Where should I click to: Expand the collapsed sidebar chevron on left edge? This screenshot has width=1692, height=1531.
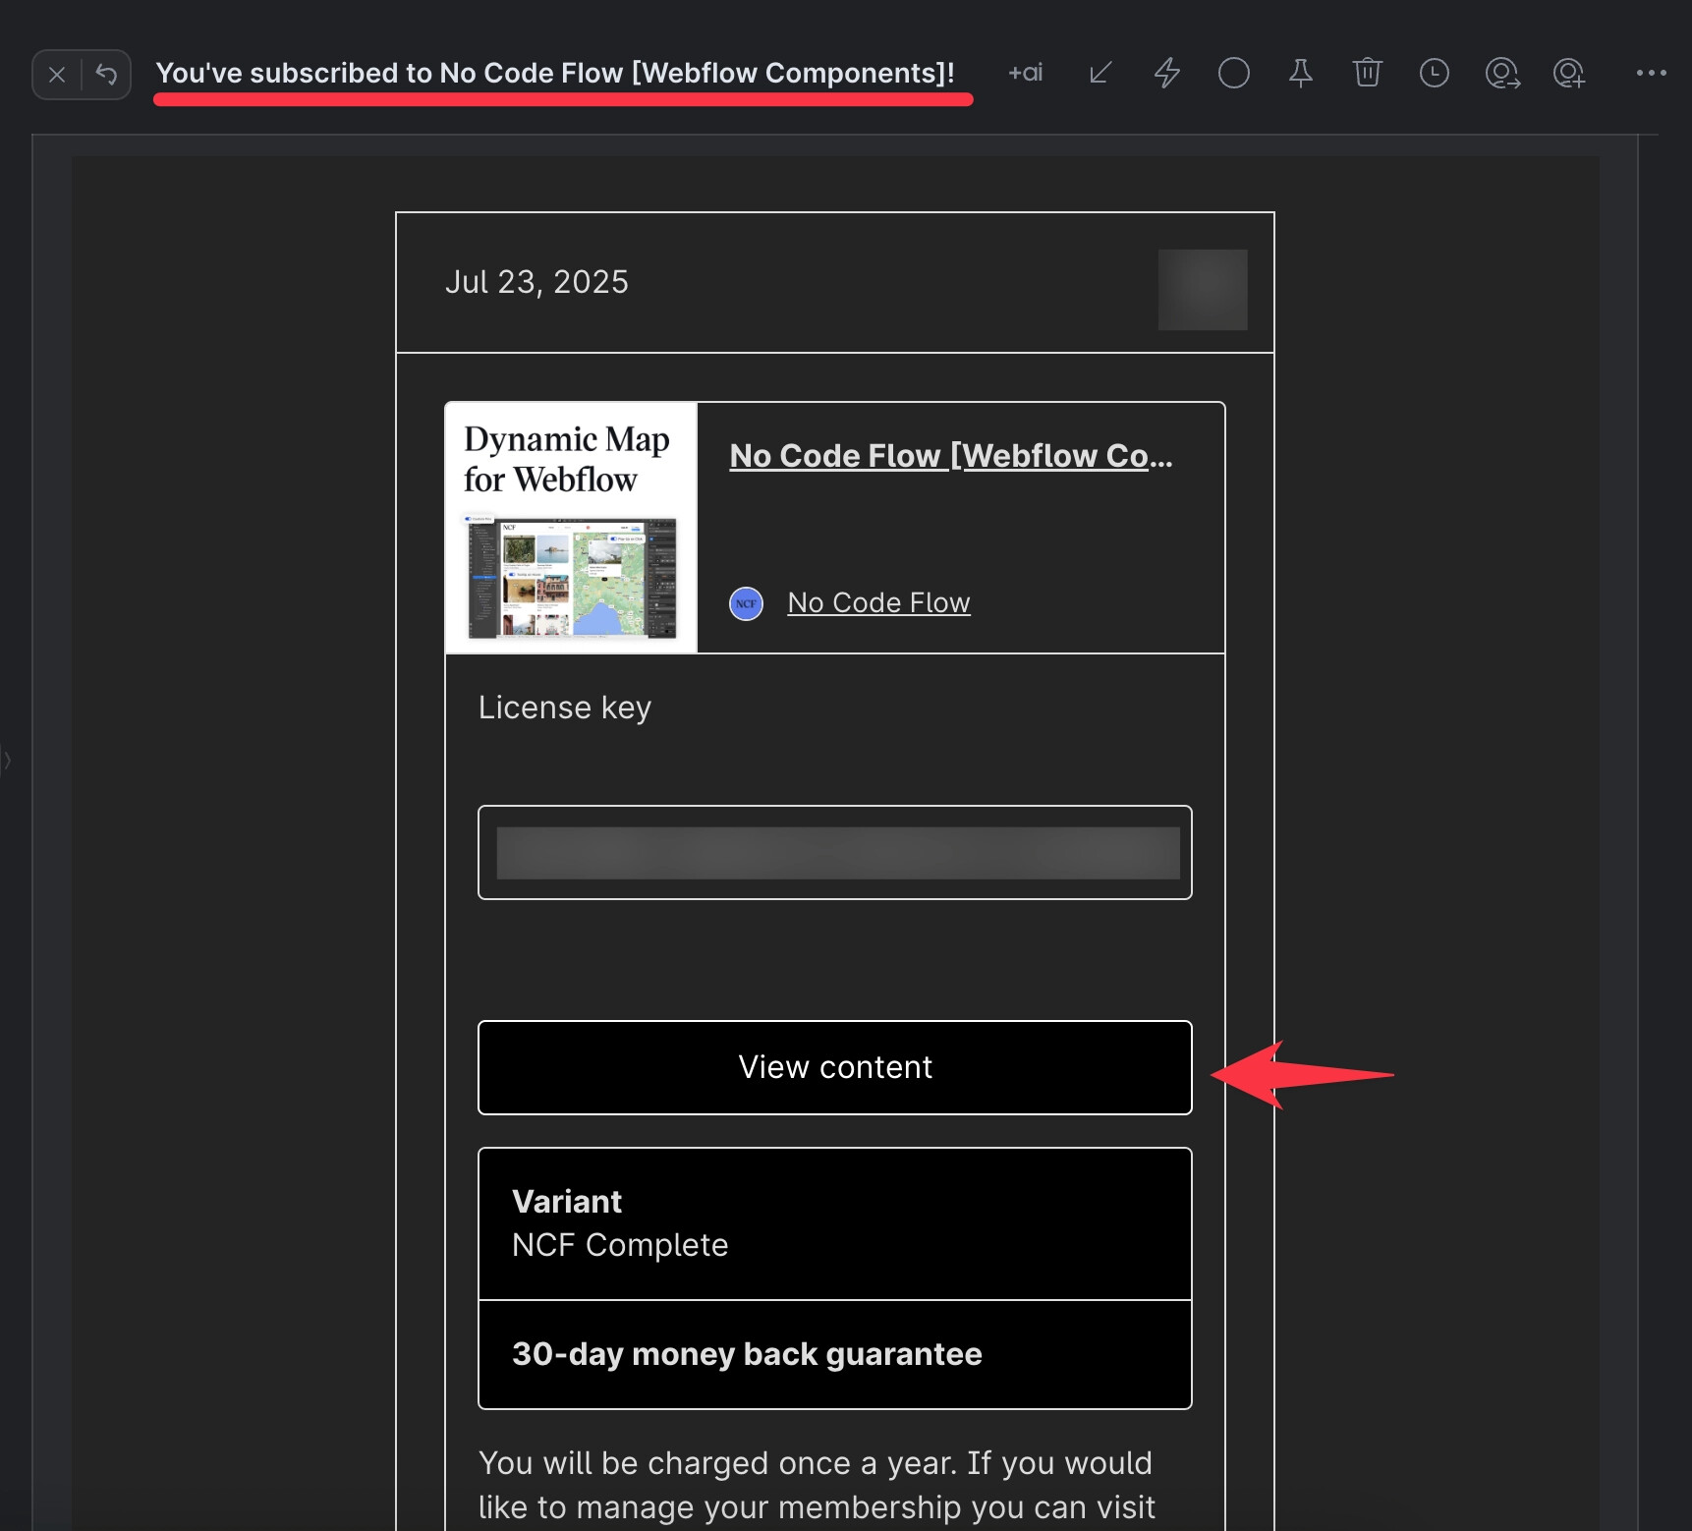tap(7, 760)
